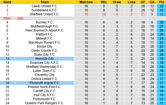Screen dimensions: 166x105
Task: Click the Rank column header
Action: tap(7, 2)
